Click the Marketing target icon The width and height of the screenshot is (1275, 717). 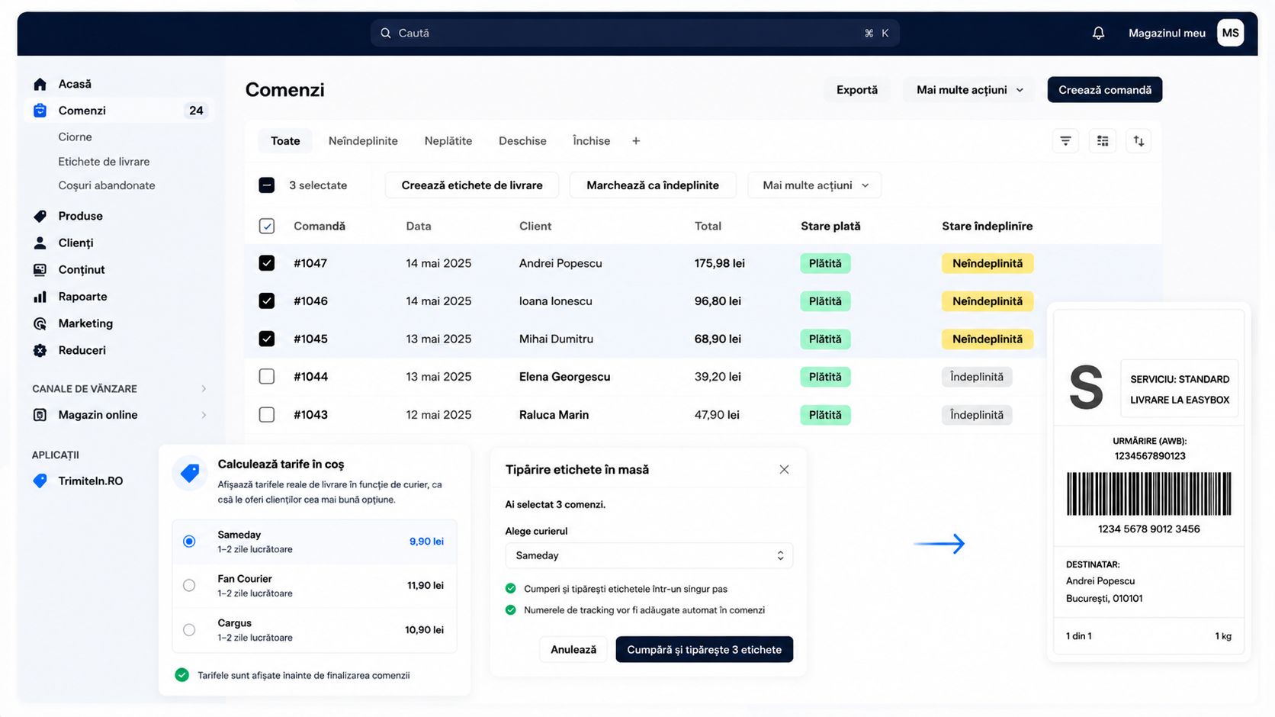click(40, 323)
